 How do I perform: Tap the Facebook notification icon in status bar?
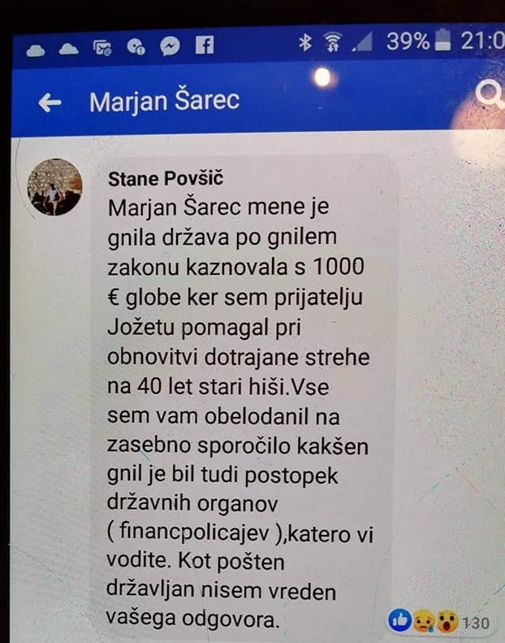[205, 45]
